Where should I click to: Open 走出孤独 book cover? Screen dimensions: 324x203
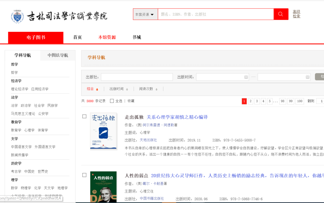(x=104, y=132)
